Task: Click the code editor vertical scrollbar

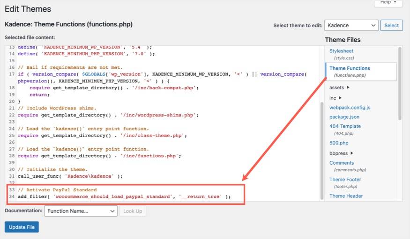Action: pyautogui.click(x=322, y=151)
